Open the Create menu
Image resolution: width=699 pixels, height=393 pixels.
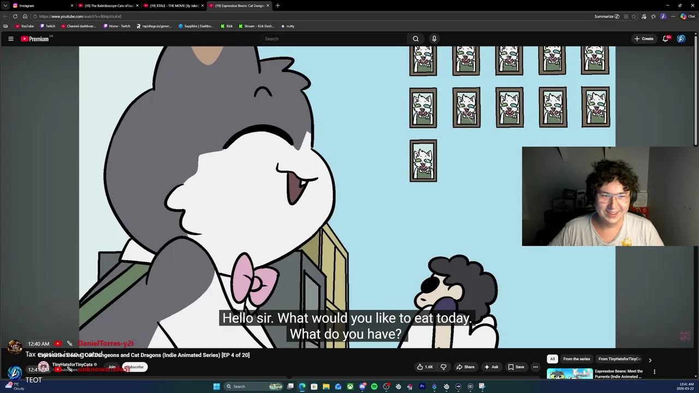(x=644, y=39)
